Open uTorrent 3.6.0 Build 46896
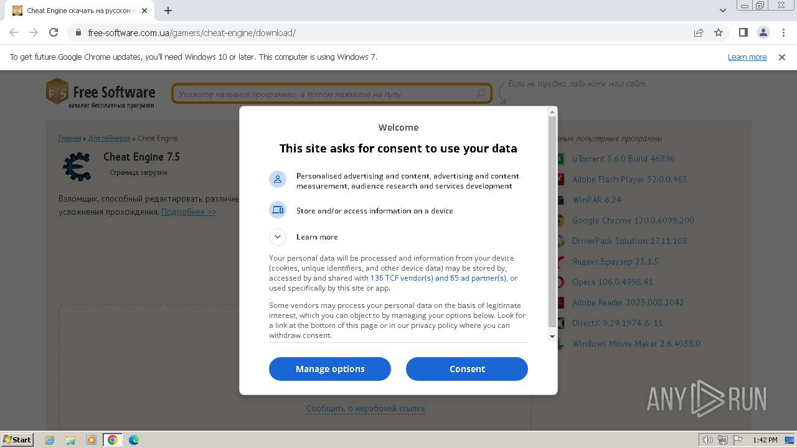797x448 pixels. [623, 159]
